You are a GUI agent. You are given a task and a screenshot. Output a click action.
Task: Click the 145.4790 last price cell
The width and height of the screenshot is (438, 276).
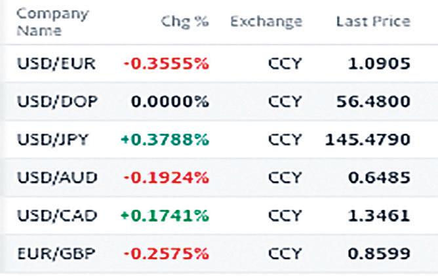coord(368,140)
